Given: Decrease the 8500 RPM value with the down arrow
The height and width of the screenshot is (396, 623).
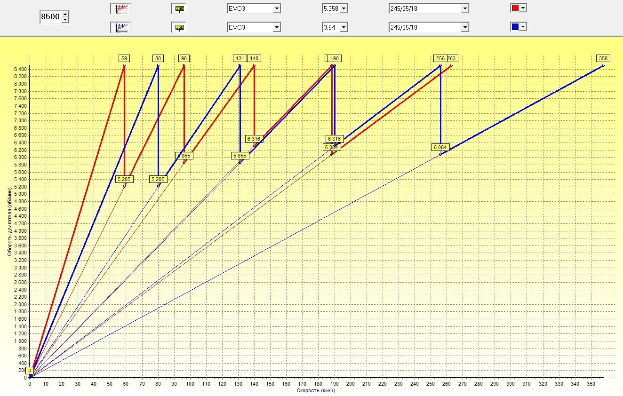Looking at the screenshot, I should [x=65, y=20].
